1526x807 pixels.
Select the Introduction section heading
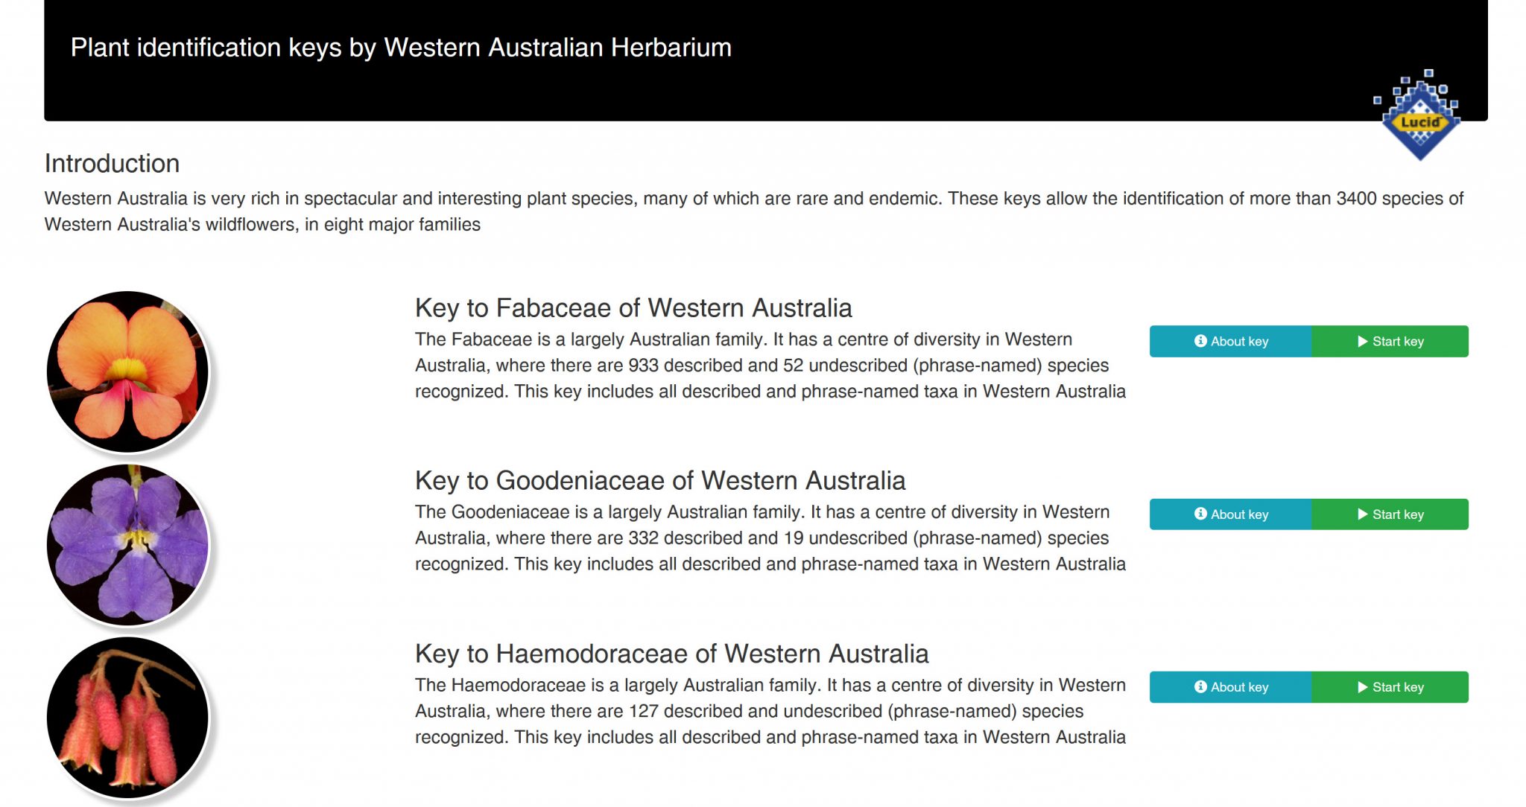pos(112,163)
